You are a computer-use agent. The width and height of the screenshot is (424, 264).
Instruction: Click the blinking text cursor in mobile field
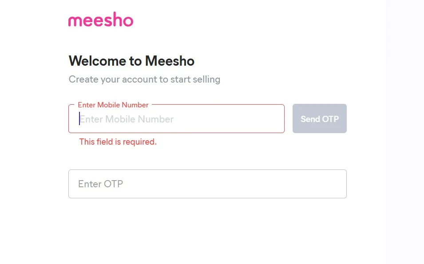(x=79, y=119)
